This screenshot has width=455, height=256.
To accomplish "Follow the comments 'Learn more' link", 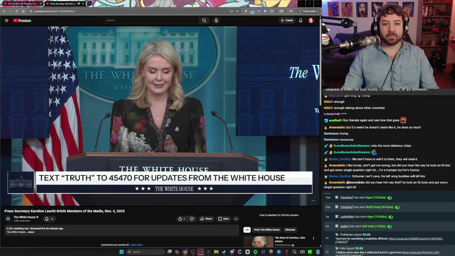I will click(136, 245).
